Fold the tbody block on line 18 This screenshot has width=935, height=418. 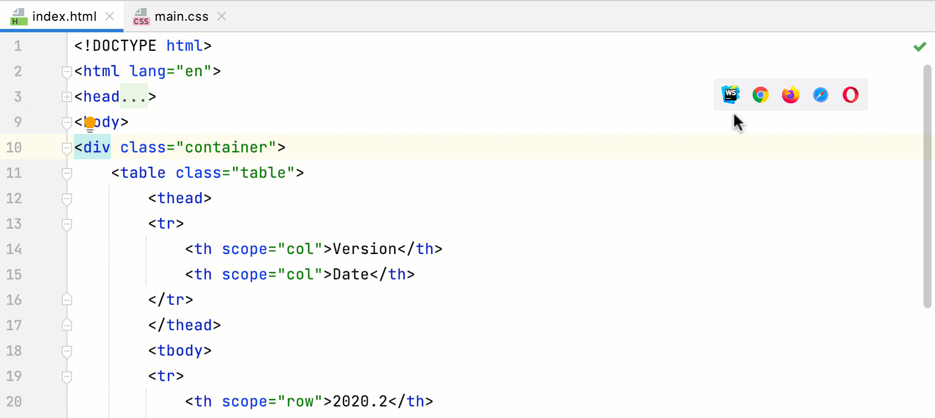67,351
